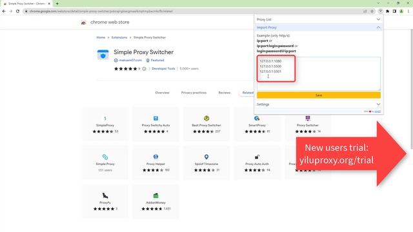Click the Simple Proxy Switcher toolbar icon
This screenshot has height=232, width=413.
381,12
